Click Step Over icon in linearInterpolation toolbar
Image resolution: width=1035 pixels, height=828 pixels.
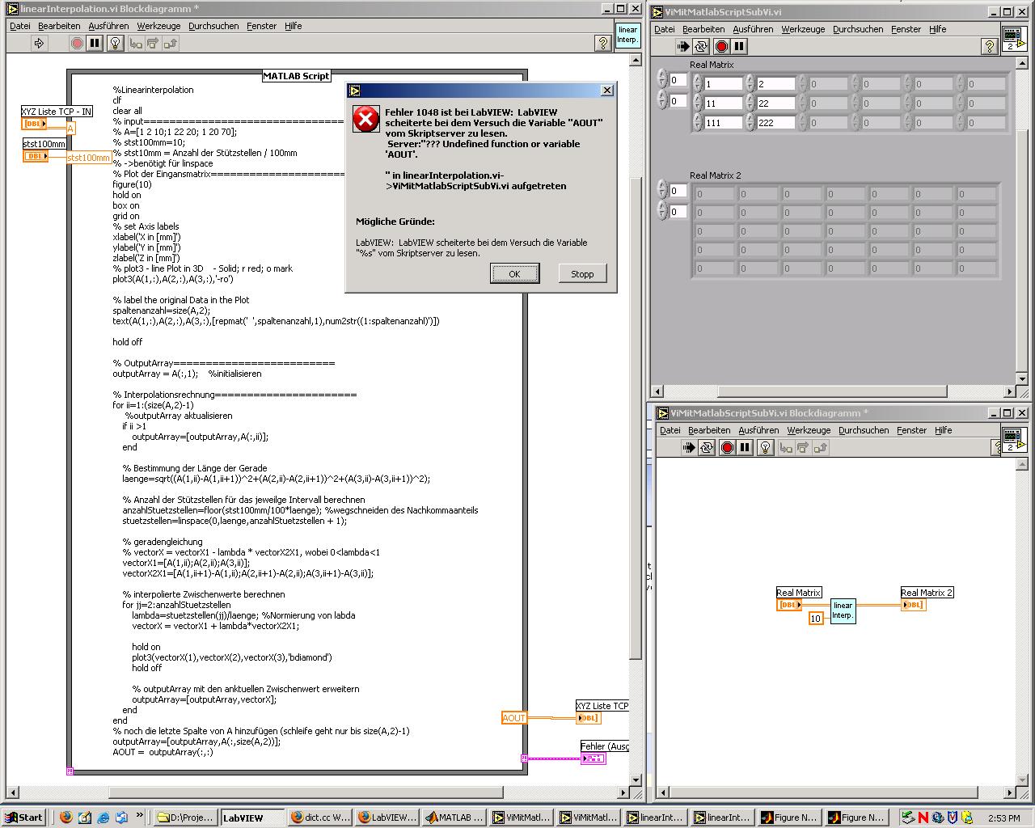pos(154,44)
